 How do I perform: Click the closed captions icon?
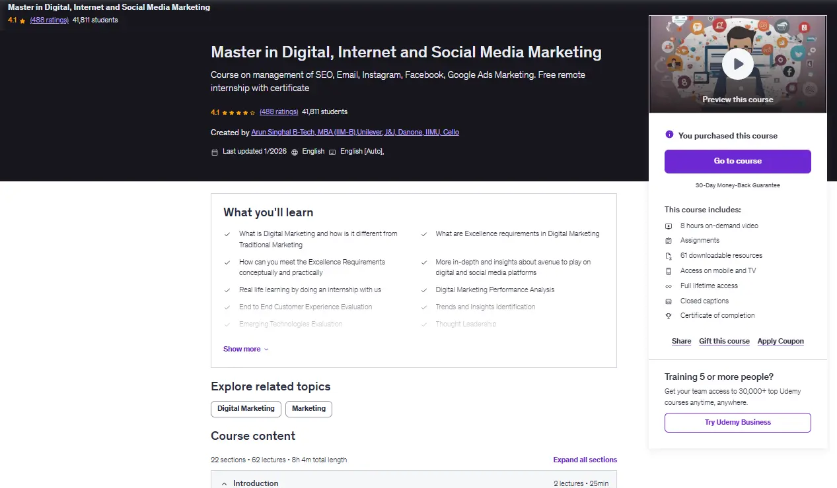coord(669,301)
